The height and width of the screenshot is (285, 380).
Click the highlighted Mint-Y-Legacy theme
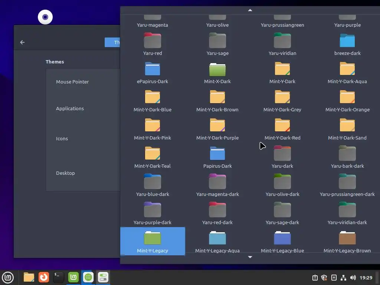pos(153,241)
